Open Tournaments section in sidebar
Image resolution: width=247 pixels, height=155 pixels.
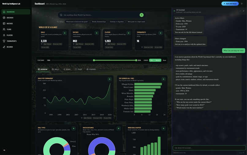16,41
